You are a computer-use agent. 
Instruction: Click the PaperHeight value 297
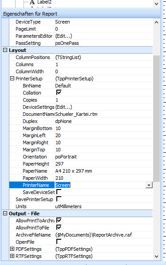(59, 164)
